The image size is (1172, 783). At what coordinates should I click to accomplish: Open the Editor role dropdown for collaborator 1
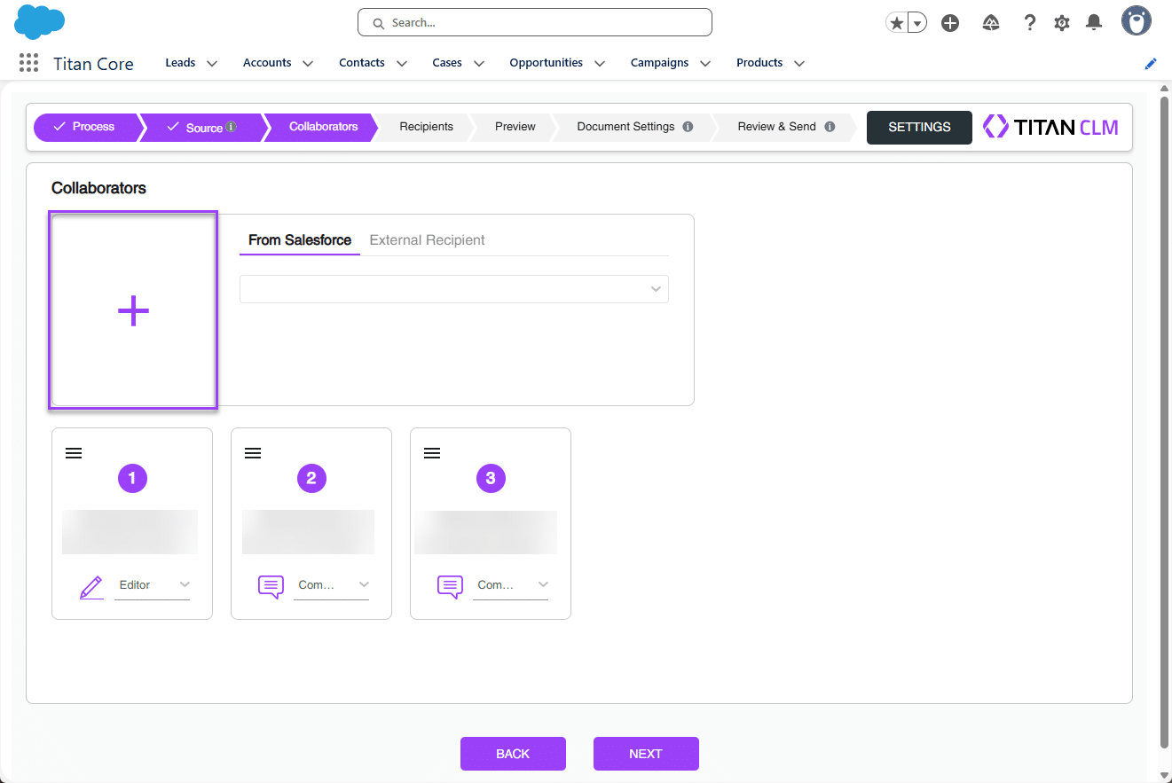(153, 585)
